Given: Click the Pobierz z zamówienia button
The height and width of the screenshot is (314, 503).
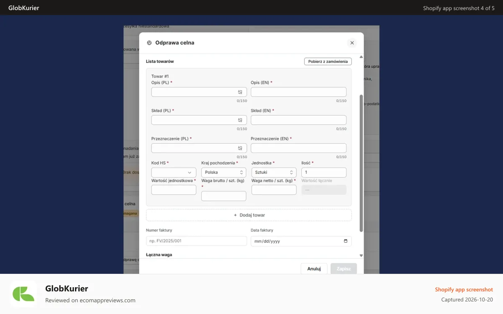Looking at the screenshot, I should [x=328, y=62].
